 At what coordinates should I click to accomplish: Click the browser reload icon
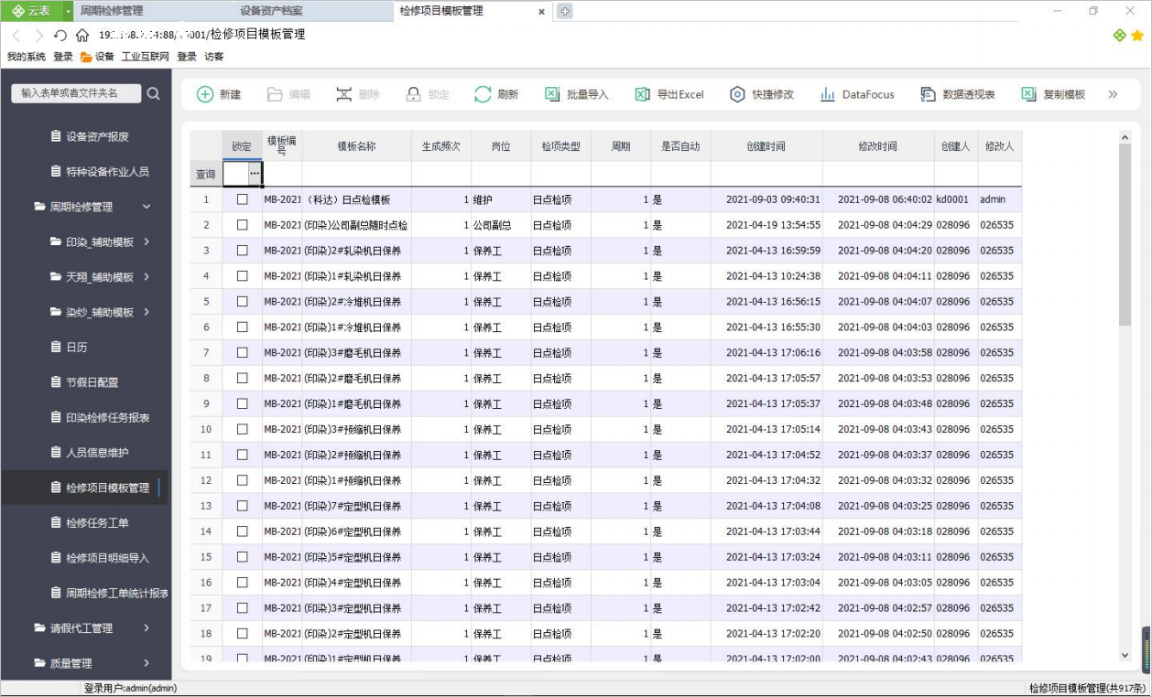click(60, 35)
